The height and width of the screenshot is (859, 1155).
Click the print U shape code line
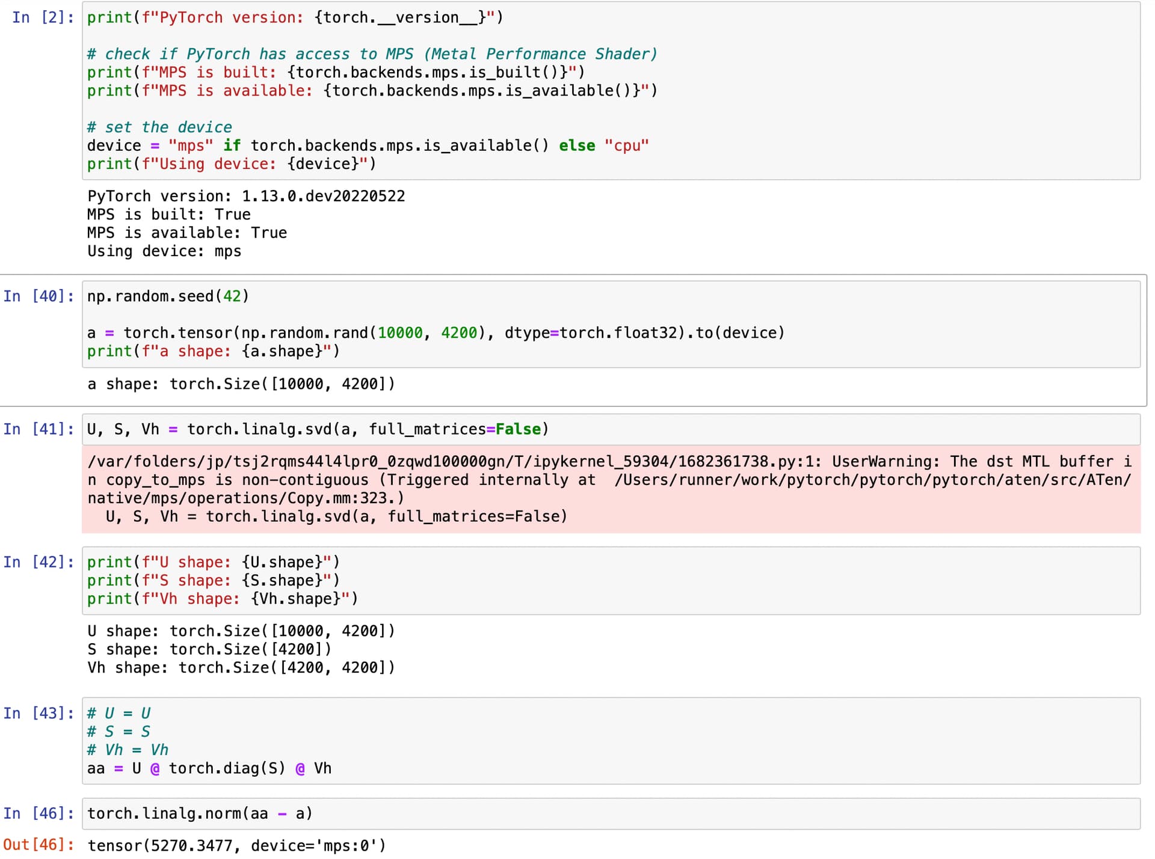point(213,562)
